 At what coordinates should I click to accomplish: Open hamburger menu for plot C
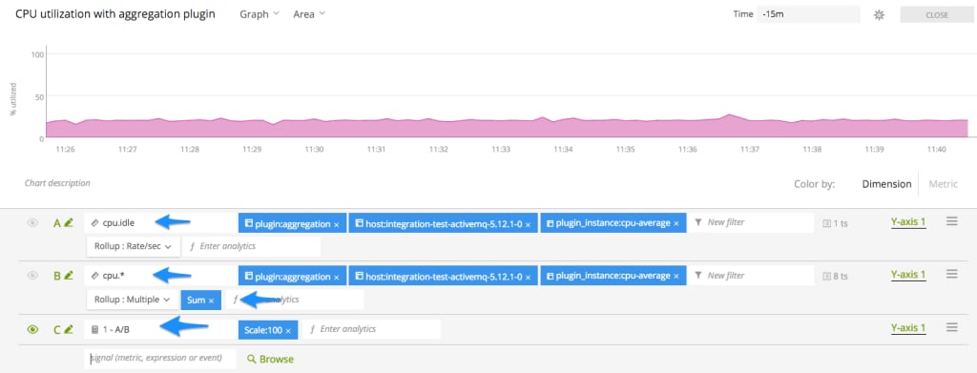(x=951, y=327)
